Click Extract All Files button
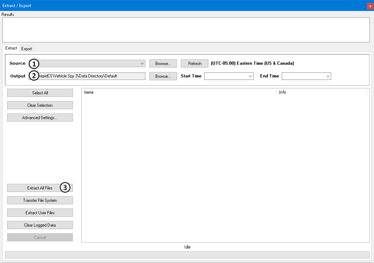 click(40, 188)
